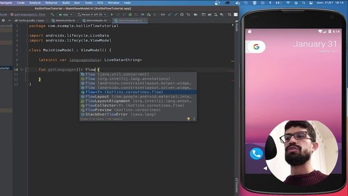
Task: Click the green Run app play icon
Action: click(x=112, y=15)
